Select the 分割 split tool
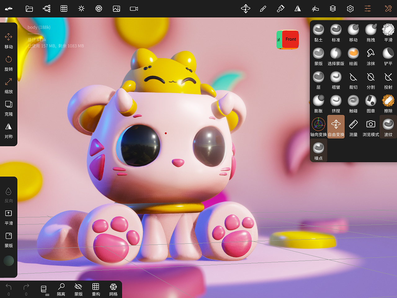 point(371,80)
